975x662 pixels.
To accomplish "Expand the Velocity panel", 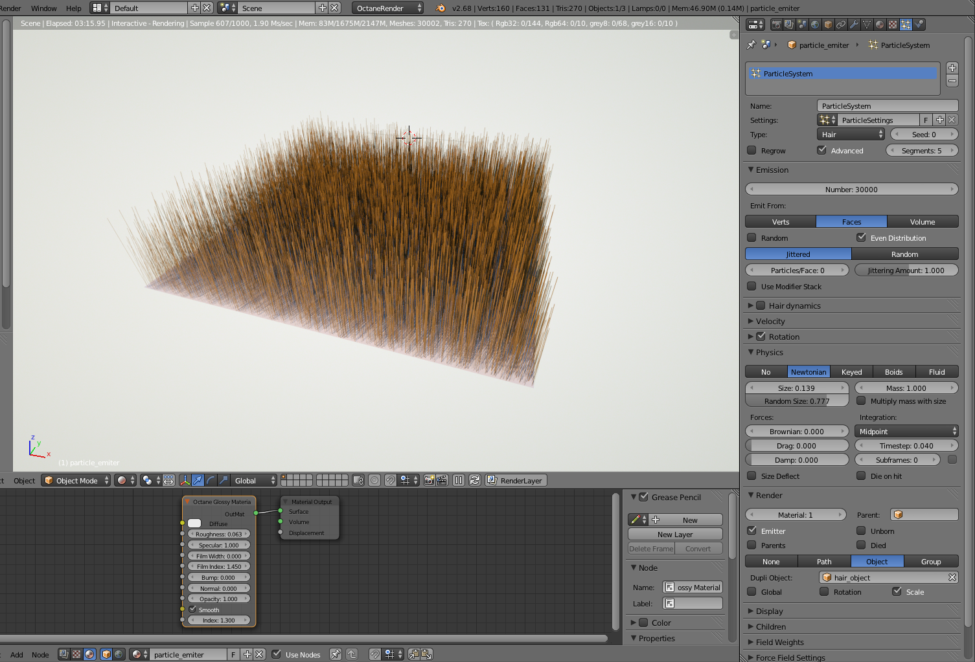I will click(x=770, y=322).
